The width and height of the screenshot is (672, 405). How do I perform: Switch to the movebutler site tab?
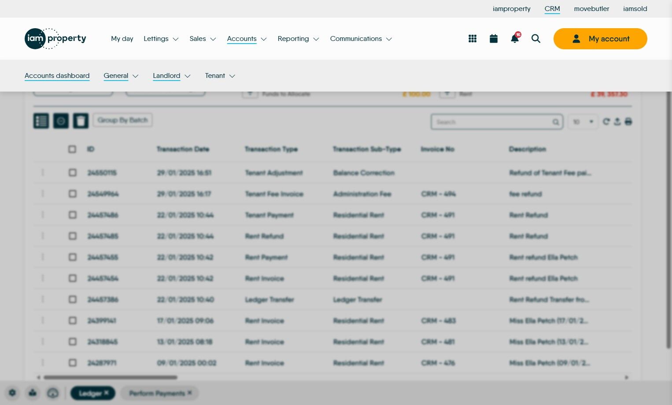[591, 9]
